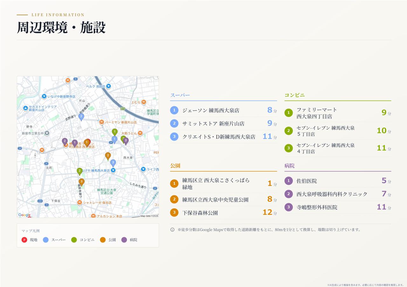
Task: Click the マップ凡例 legend title
Action: (x=31, y=231)
